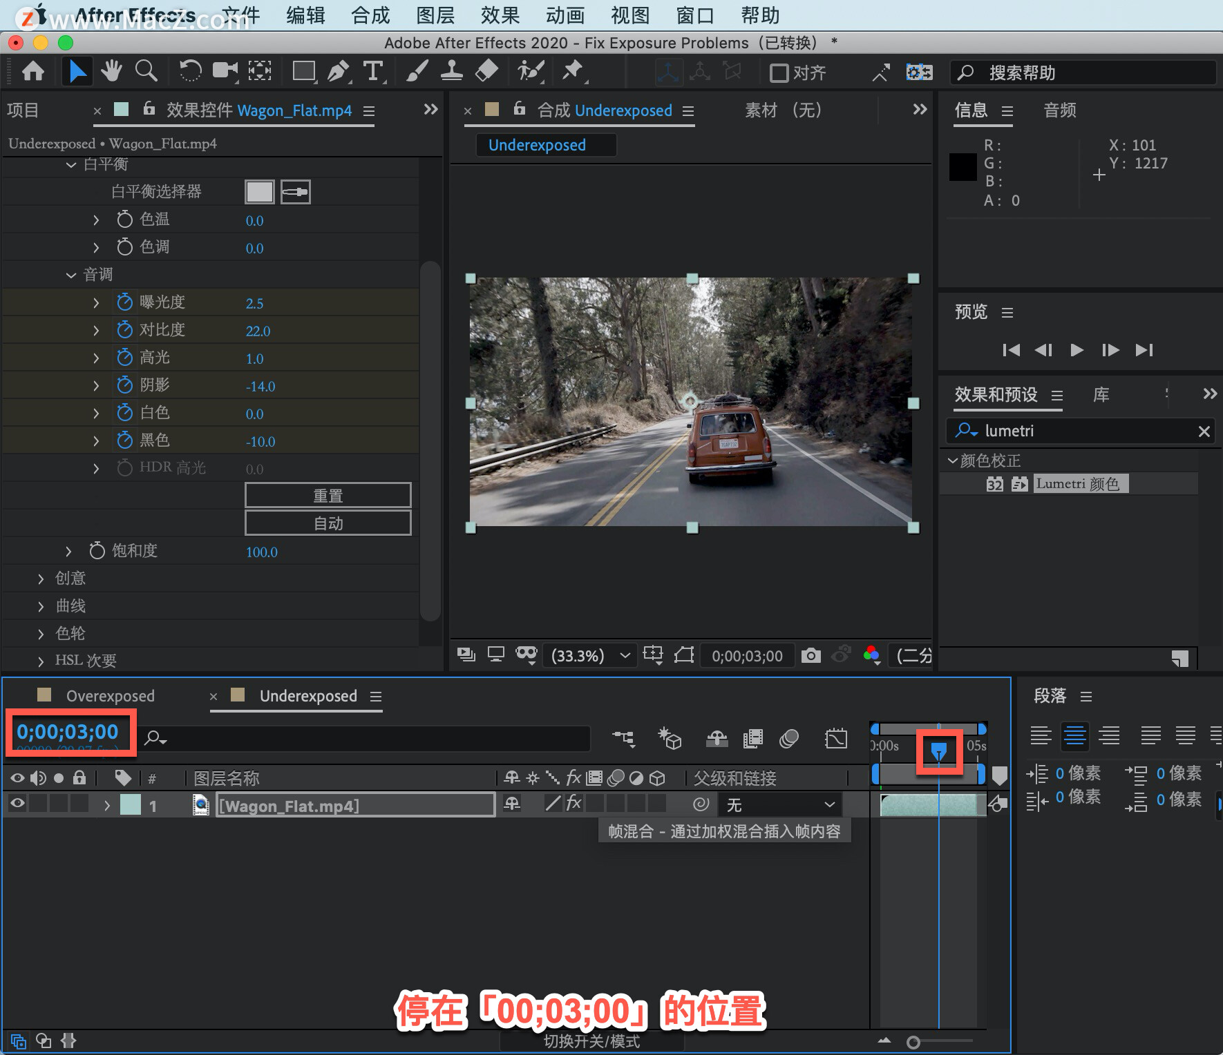Image resolution: width=1223 pixels, height=1055 pixels.
Task: Click the white balance color swatch
Action: (x=260, y=192)
